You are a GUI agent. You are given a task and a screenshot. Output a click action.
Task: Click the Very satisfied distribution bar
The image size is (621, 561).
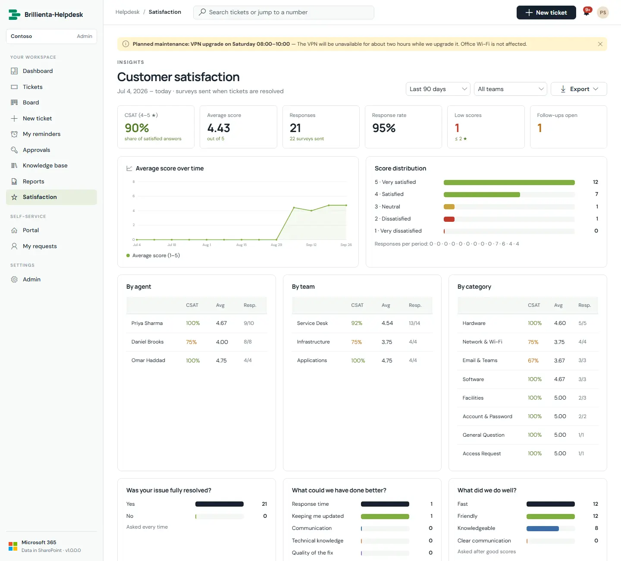click(509, 183)
